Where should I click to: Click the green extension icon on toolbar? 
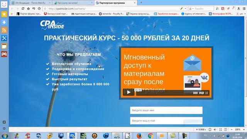[x=217, y=8]
